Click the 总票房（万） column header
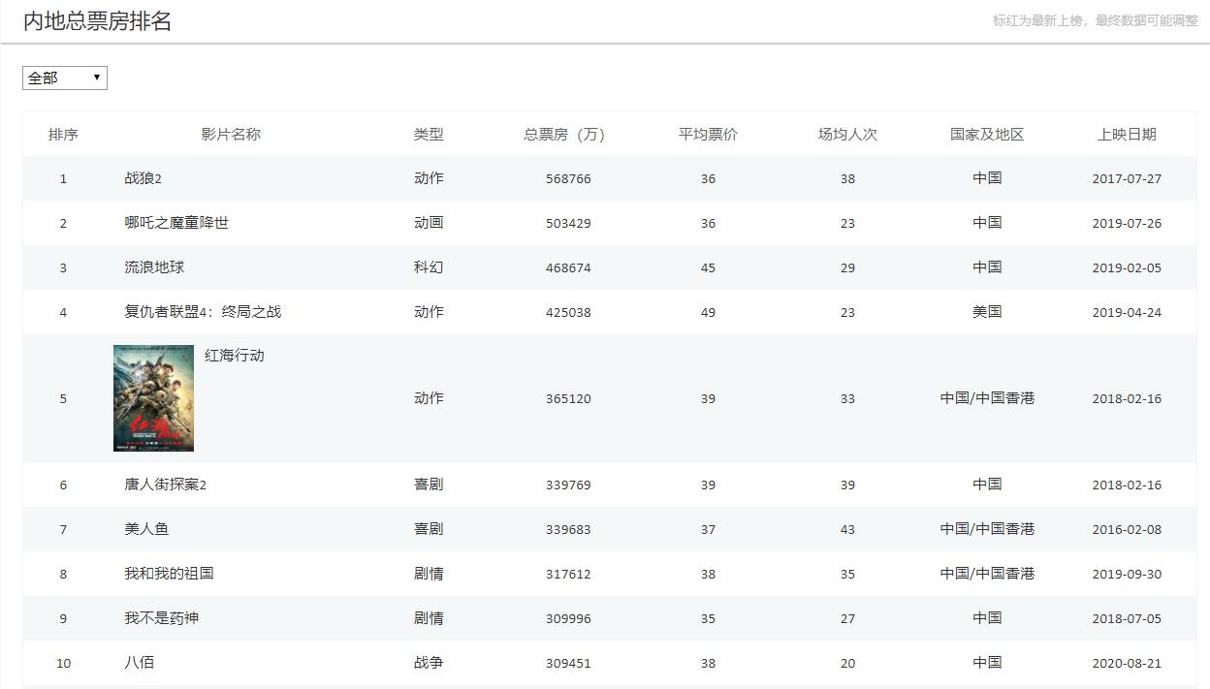Viewport: 1210px width, 689px height. (x=564, y=135)
